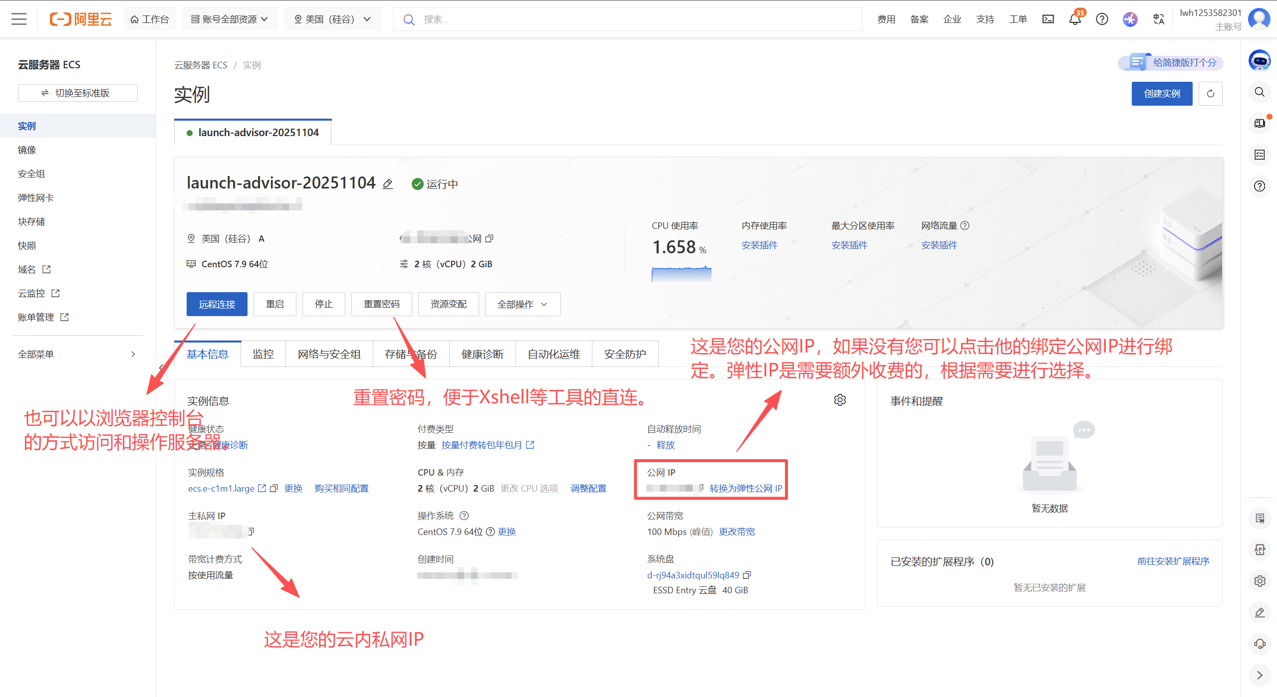
Task: Expand the 全部操作 dropdown
Action: click(x=522, y=304)
